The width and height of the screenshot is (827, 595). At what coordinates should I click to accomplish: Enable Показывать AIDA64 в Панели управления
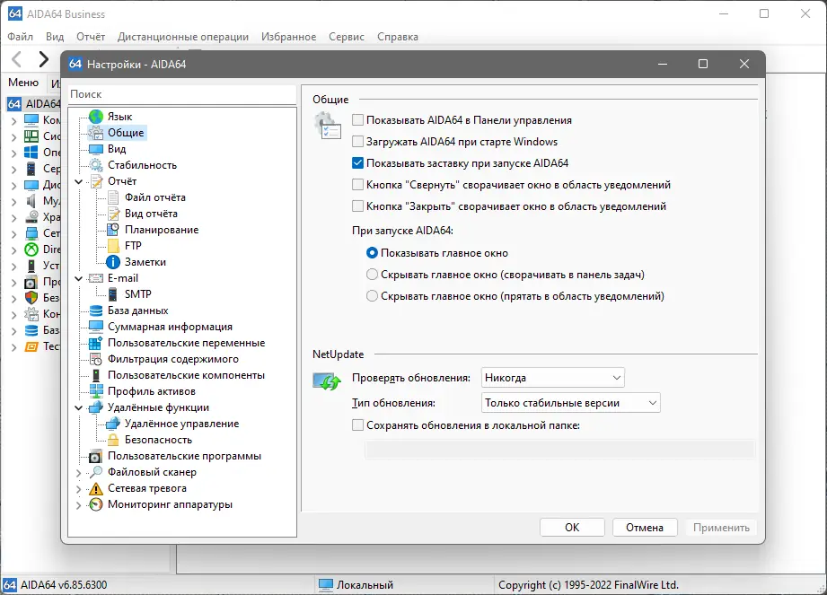pos(358,120)
